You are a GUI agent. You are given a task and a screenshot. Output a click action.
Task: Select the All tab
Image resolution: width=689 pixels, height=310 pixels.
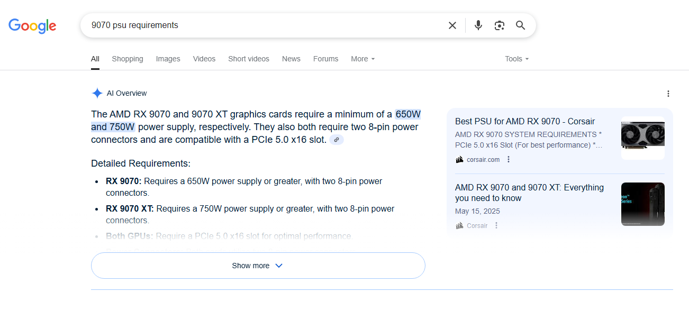click(95, 59)
